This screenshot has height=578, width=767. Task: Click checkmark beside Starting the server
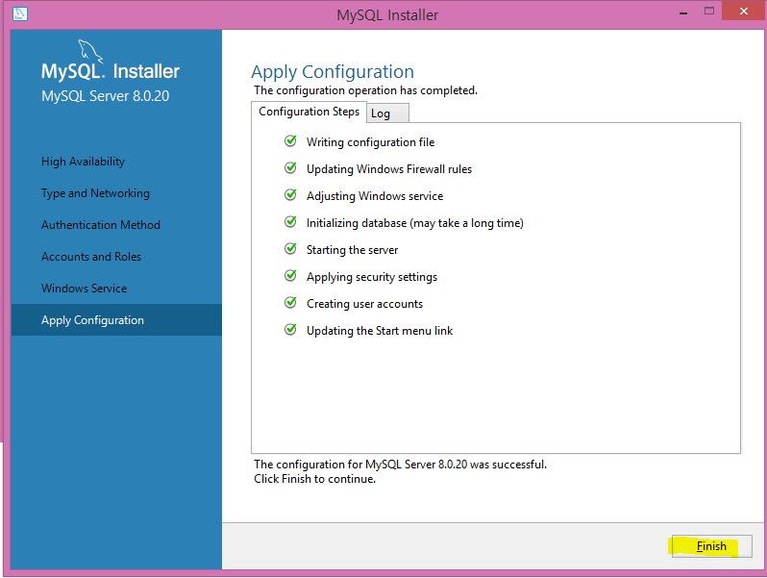(290, 249)
